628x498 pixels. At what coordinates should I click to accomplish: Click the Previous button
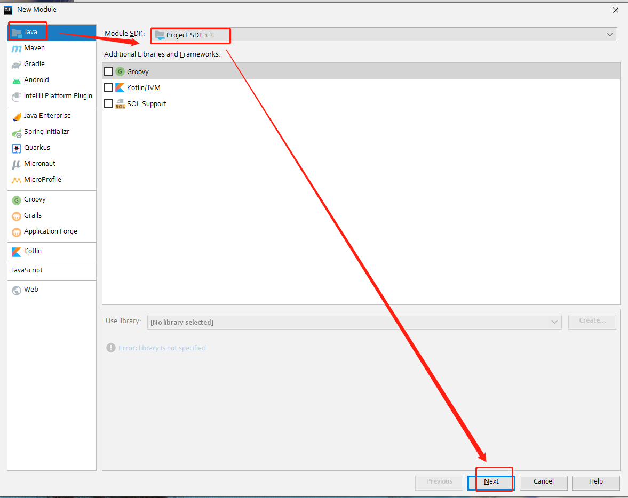[x=439, y=482]
